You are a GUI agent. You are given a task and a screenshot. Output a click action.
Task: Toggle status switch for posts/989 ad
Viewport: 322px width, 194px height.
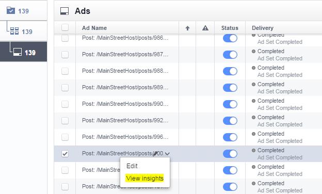(x=230, y=88)
